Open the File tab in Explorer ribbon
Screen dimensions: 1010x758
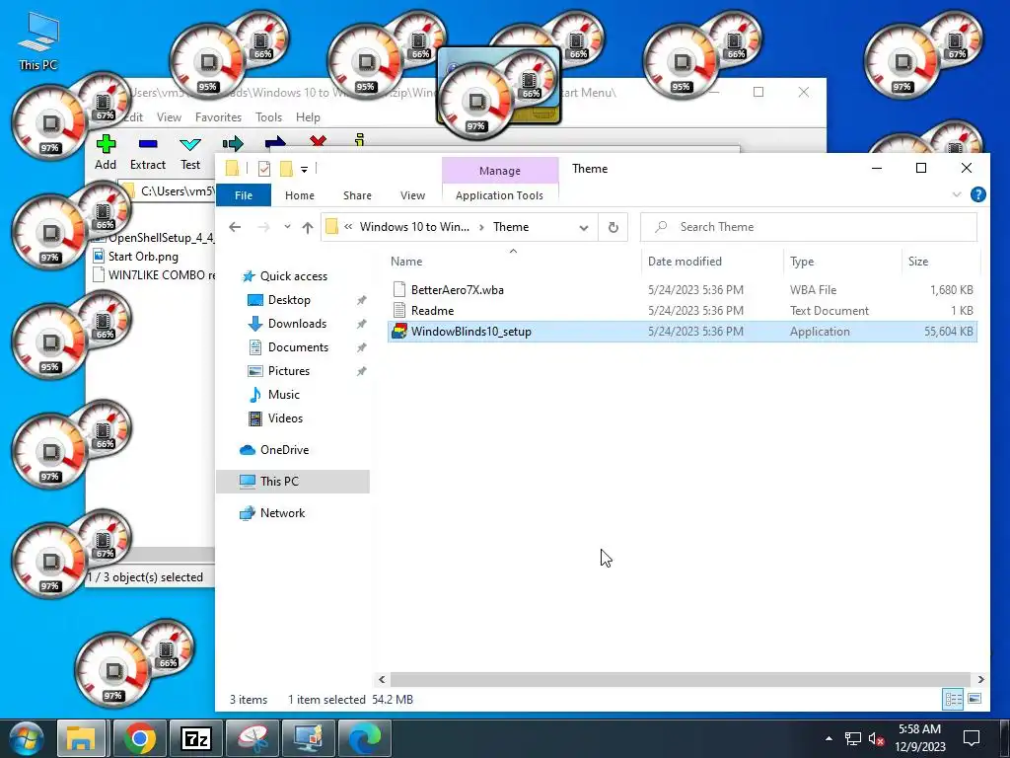tap(244, 195)
